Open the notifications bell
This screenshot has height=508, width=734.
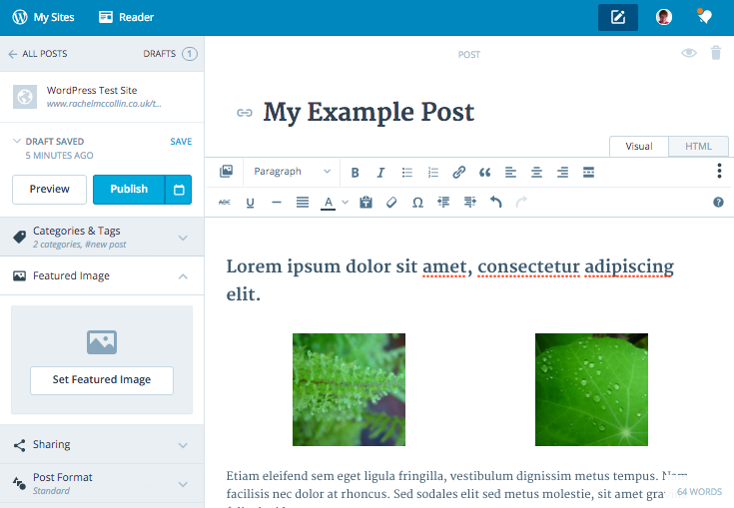705,17
